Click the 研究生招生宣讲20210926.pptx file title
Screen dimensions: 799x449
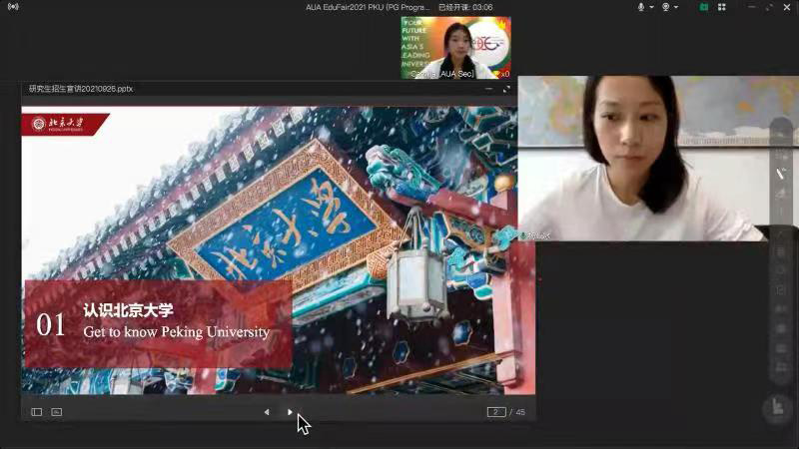tap(81, 89)
